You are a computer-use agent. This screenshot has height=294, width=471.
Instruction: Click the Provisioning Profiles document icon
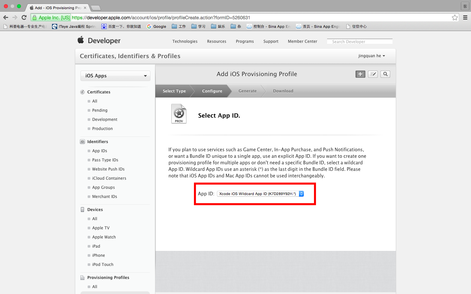point(82,278)
